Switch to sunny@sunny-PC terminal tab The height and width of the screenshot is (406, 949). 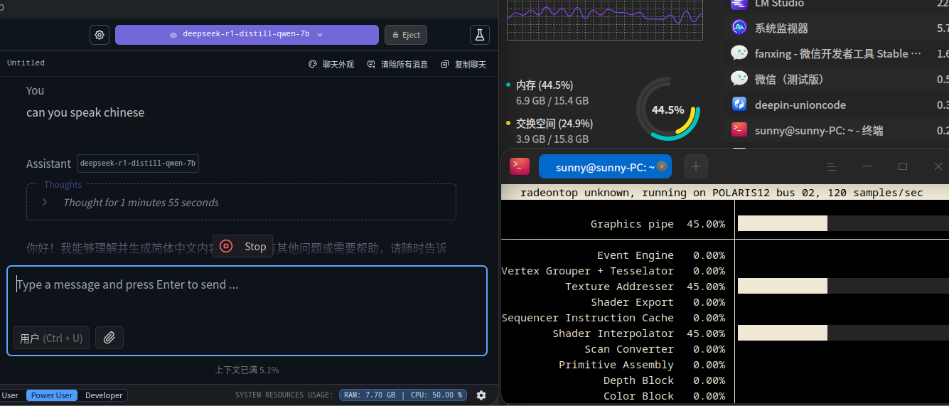click(x=605, y=167)
